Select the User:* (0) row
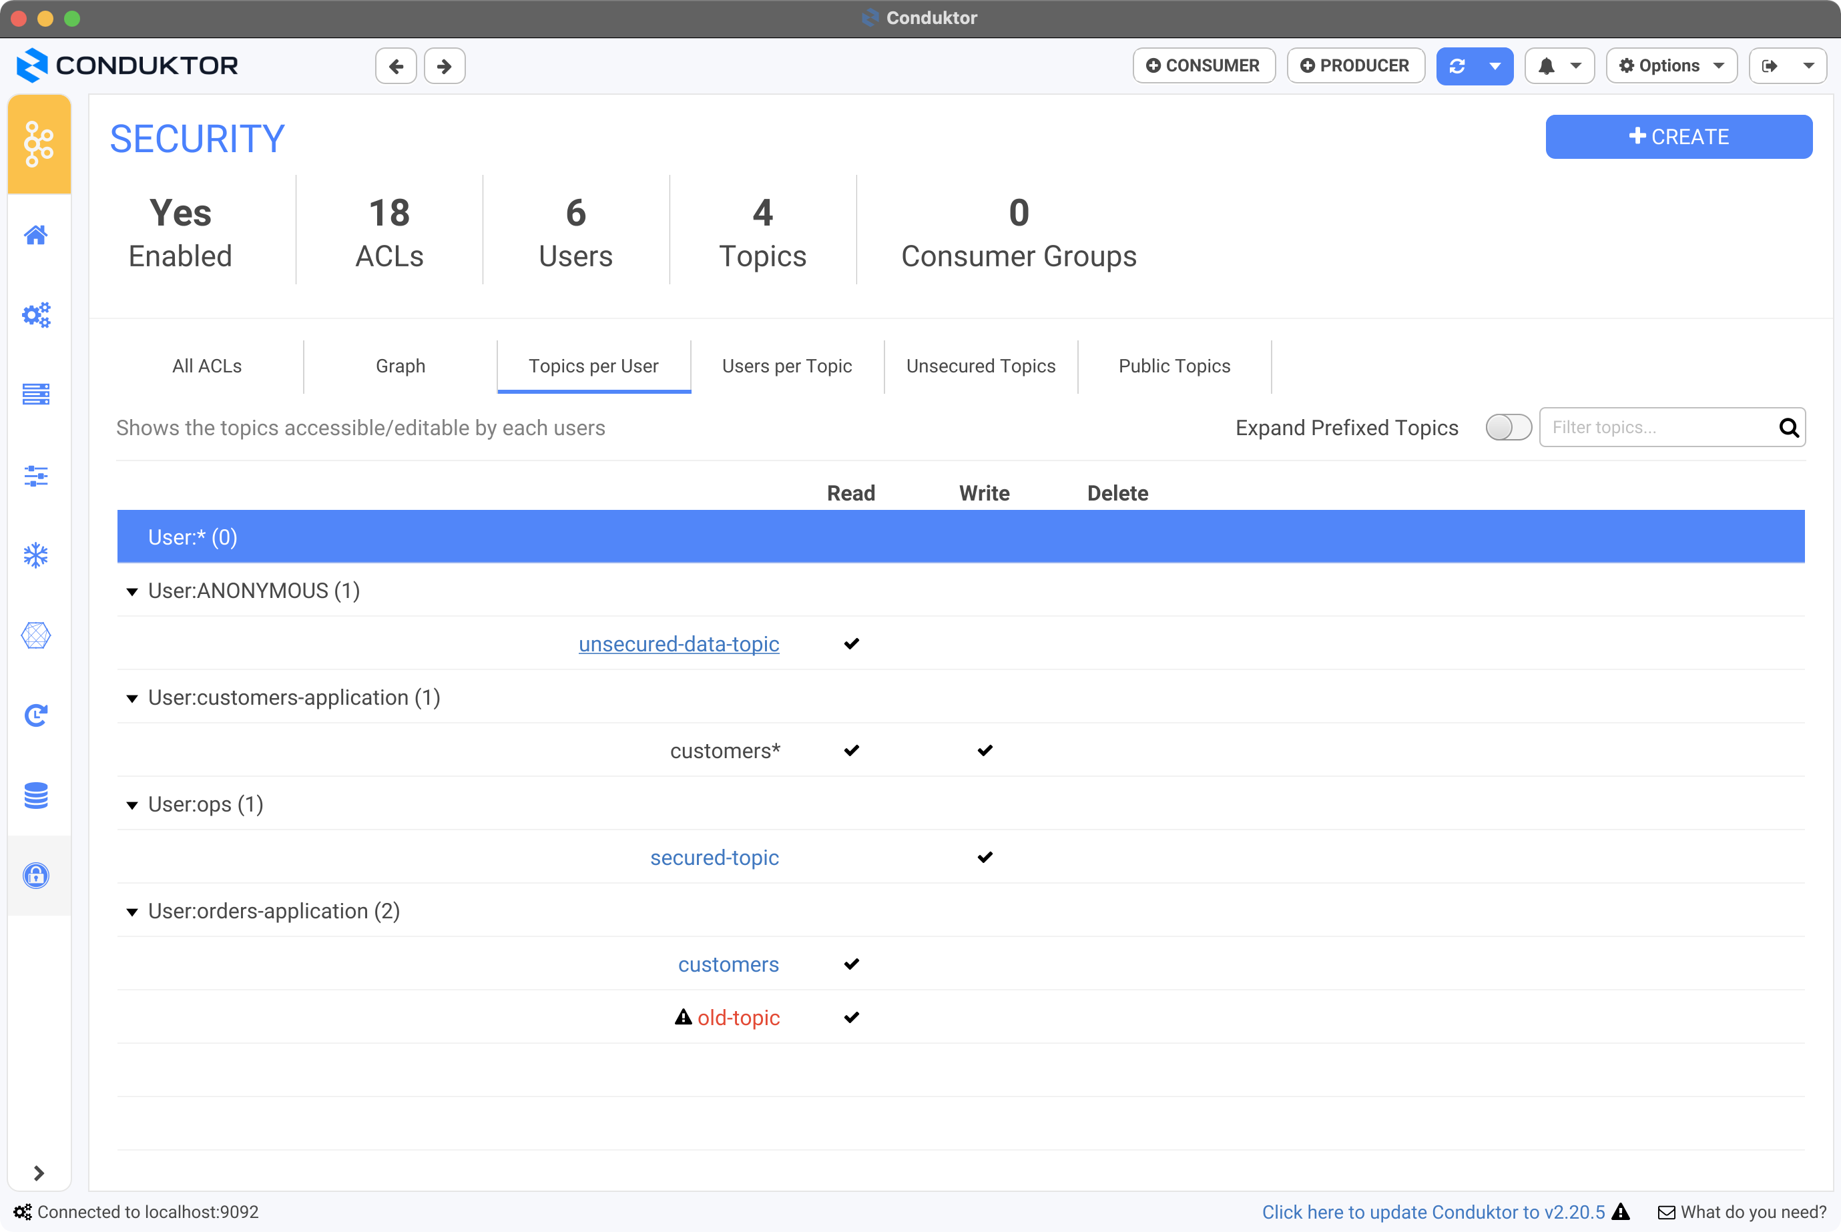1841x1232 pixels. coord(960,537)
